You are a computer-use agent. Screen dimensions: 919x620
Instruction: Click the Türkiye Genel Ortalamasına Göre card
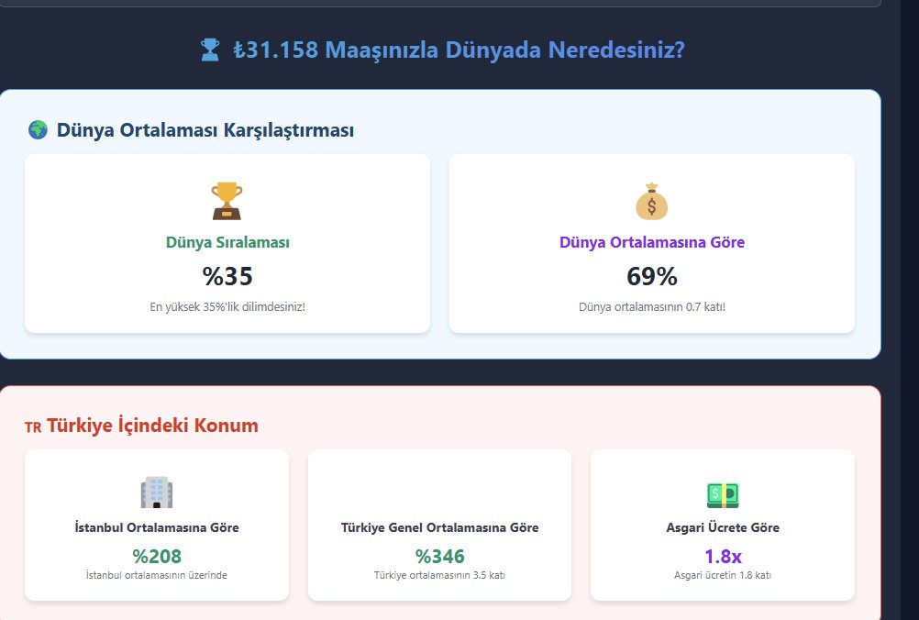point(438,525)
